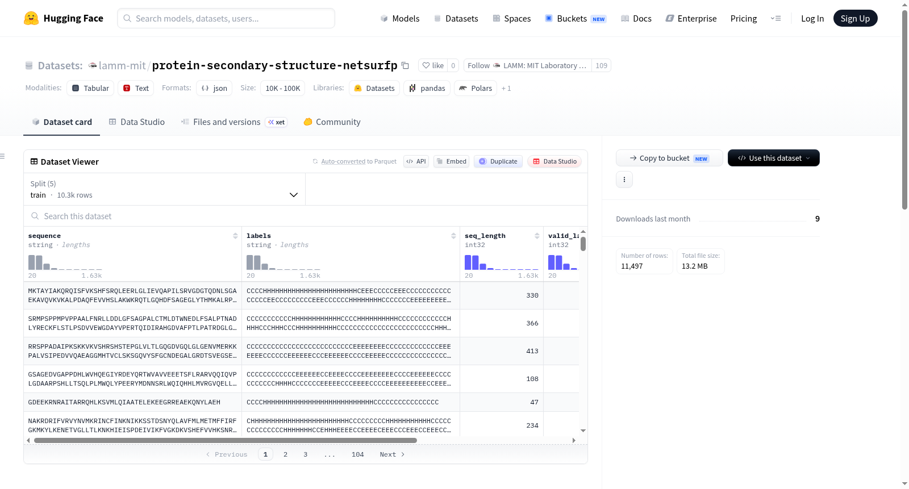This screenshot has width=909, height=489.
Task: Focus the search models, datasets, users field
Action: (x=226, y=18)
